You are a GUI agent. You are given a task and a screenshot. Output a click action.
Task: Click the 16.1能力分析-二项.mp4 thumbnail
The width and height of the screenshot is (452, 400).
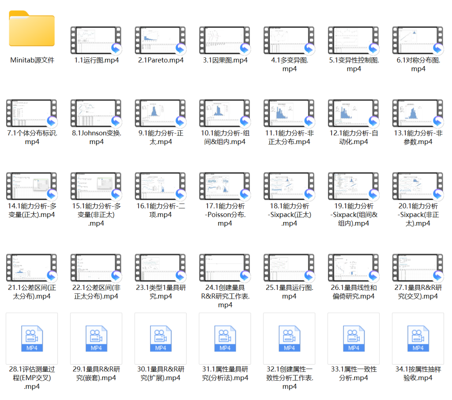point(161,187)
